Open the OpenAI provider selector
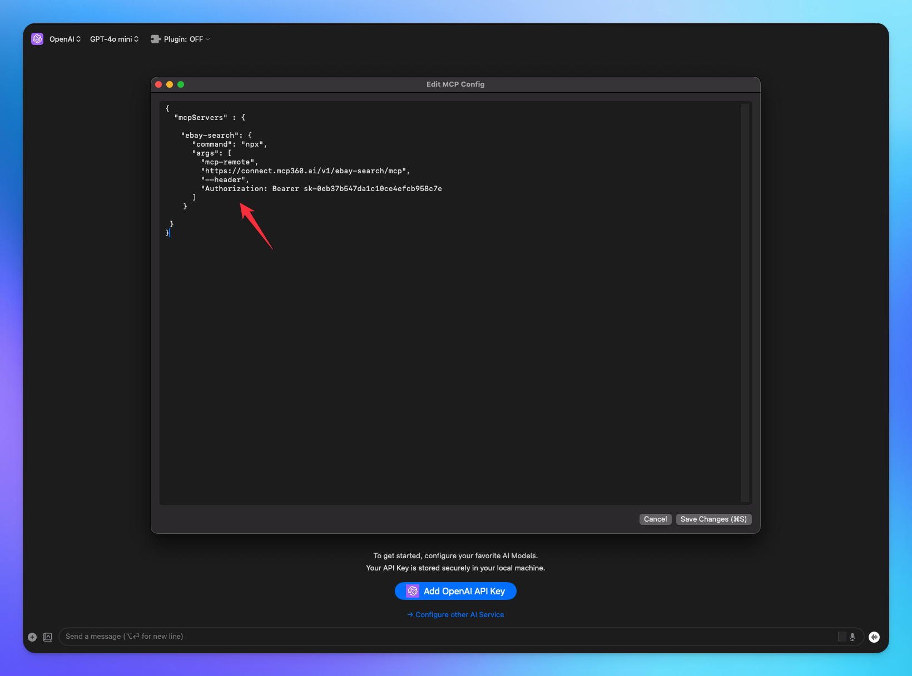The image size is (912, 676). coord(65,39)
